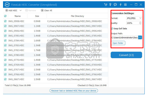Select file name IMG_0908.HEIC
The width and height of the screenshot is (147, 98).
coord(16,21)
